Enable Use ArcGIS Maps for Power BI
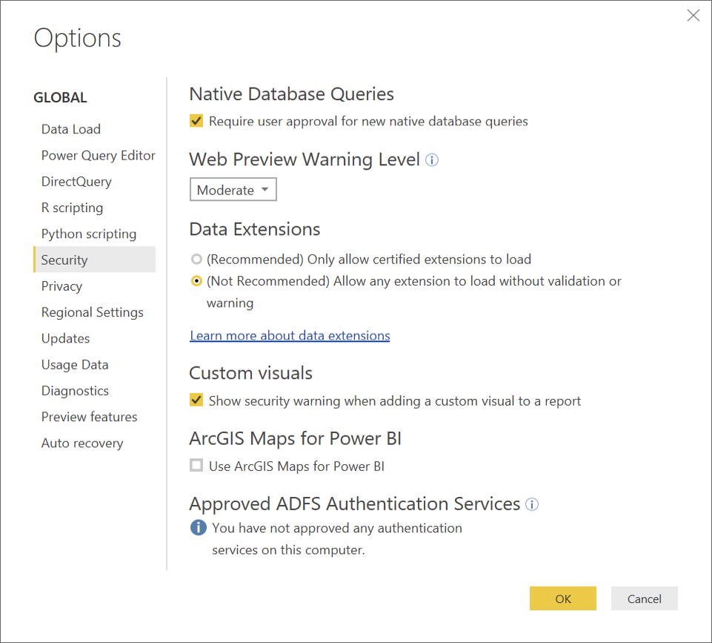Screen dimensions: 712x643 coord(196,465)
